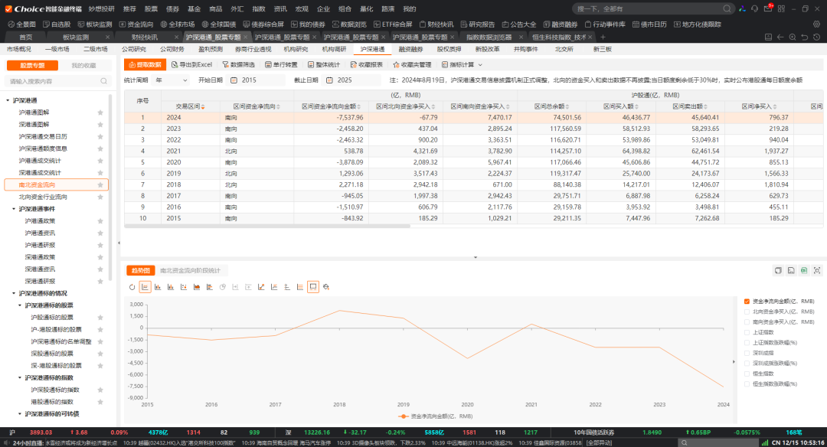
Task: Select the pie chart type icon
Action: pyautogui.click(x=223, y=287)
